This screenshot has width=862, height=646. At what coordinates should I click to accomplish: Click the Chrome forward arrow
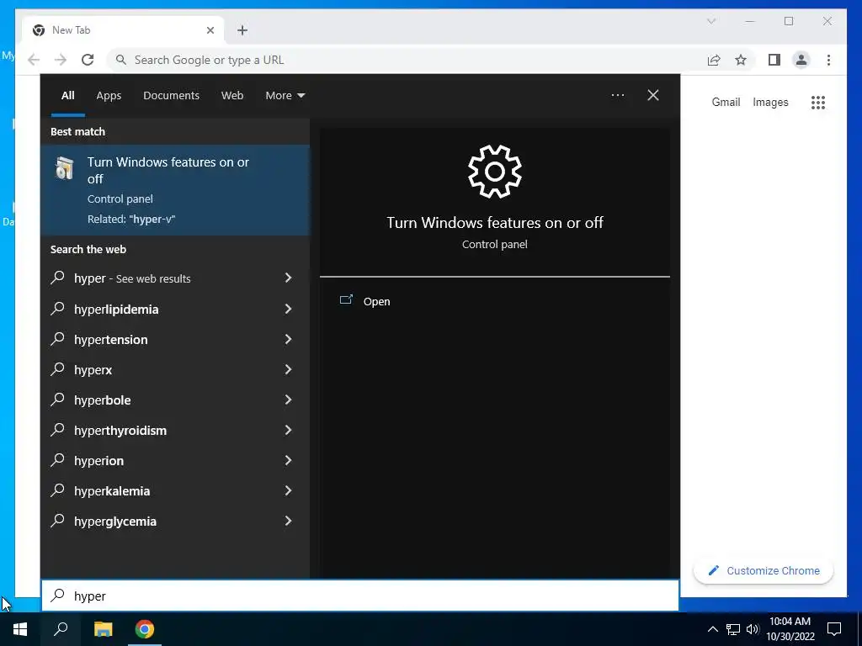[61, 60]
